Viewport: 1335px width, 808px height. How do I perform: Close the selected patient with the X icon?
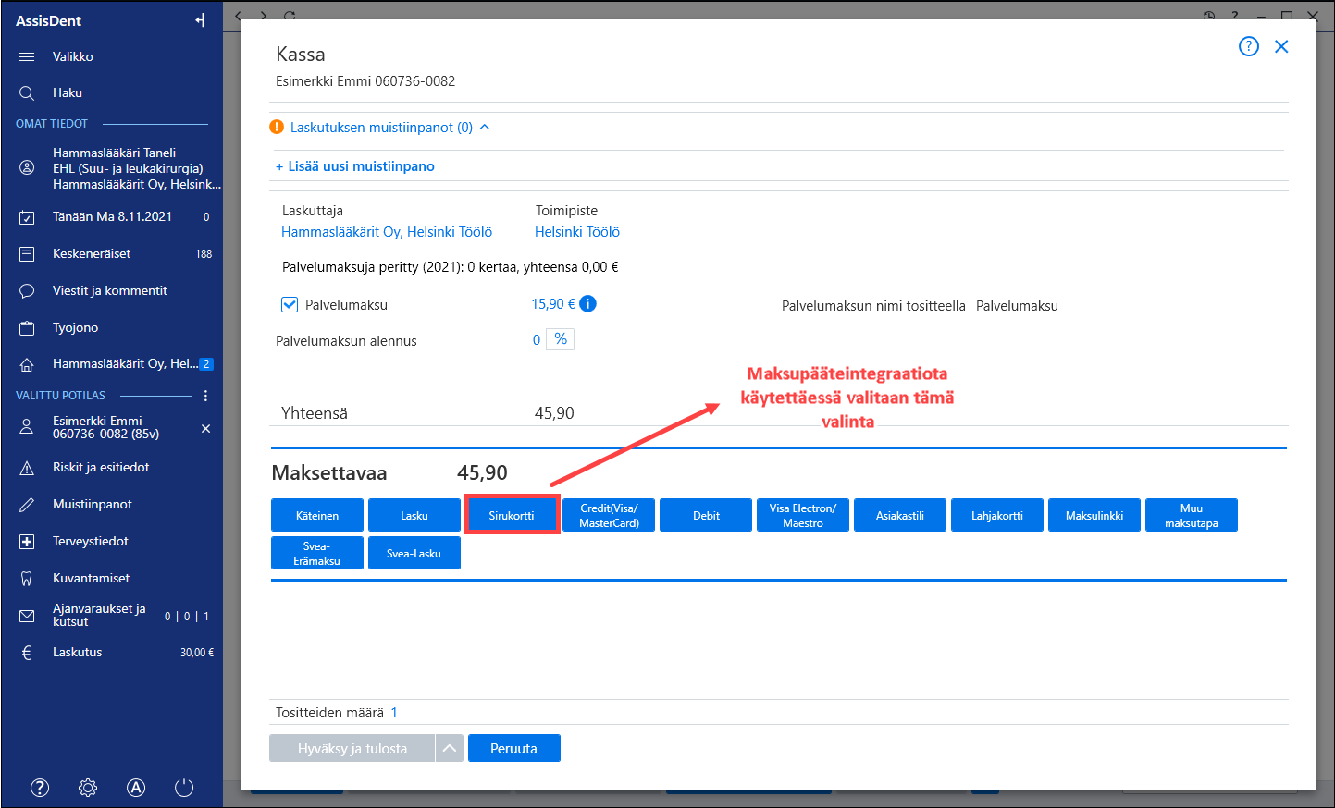[205, 428]
